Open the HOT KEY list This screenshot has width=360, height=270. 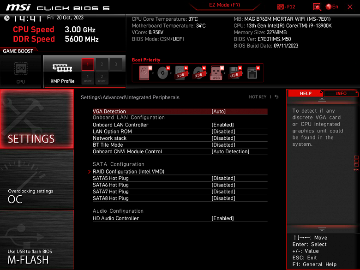click(x=258, y=97)
